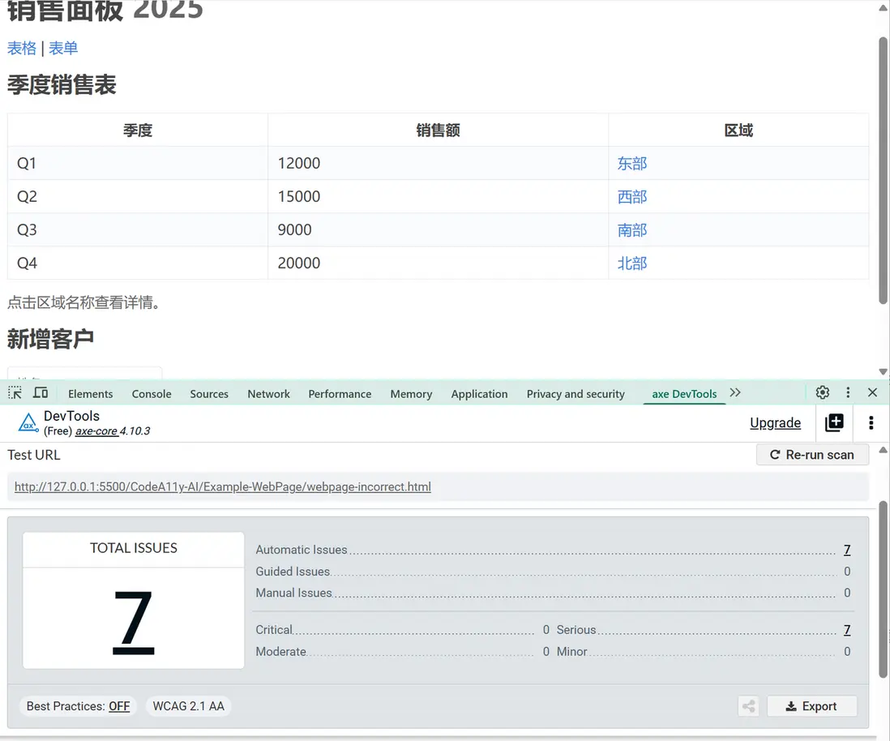Open axe panel options kebab menu
This screenshot has width=890, height=741.
tap(871, 422)
